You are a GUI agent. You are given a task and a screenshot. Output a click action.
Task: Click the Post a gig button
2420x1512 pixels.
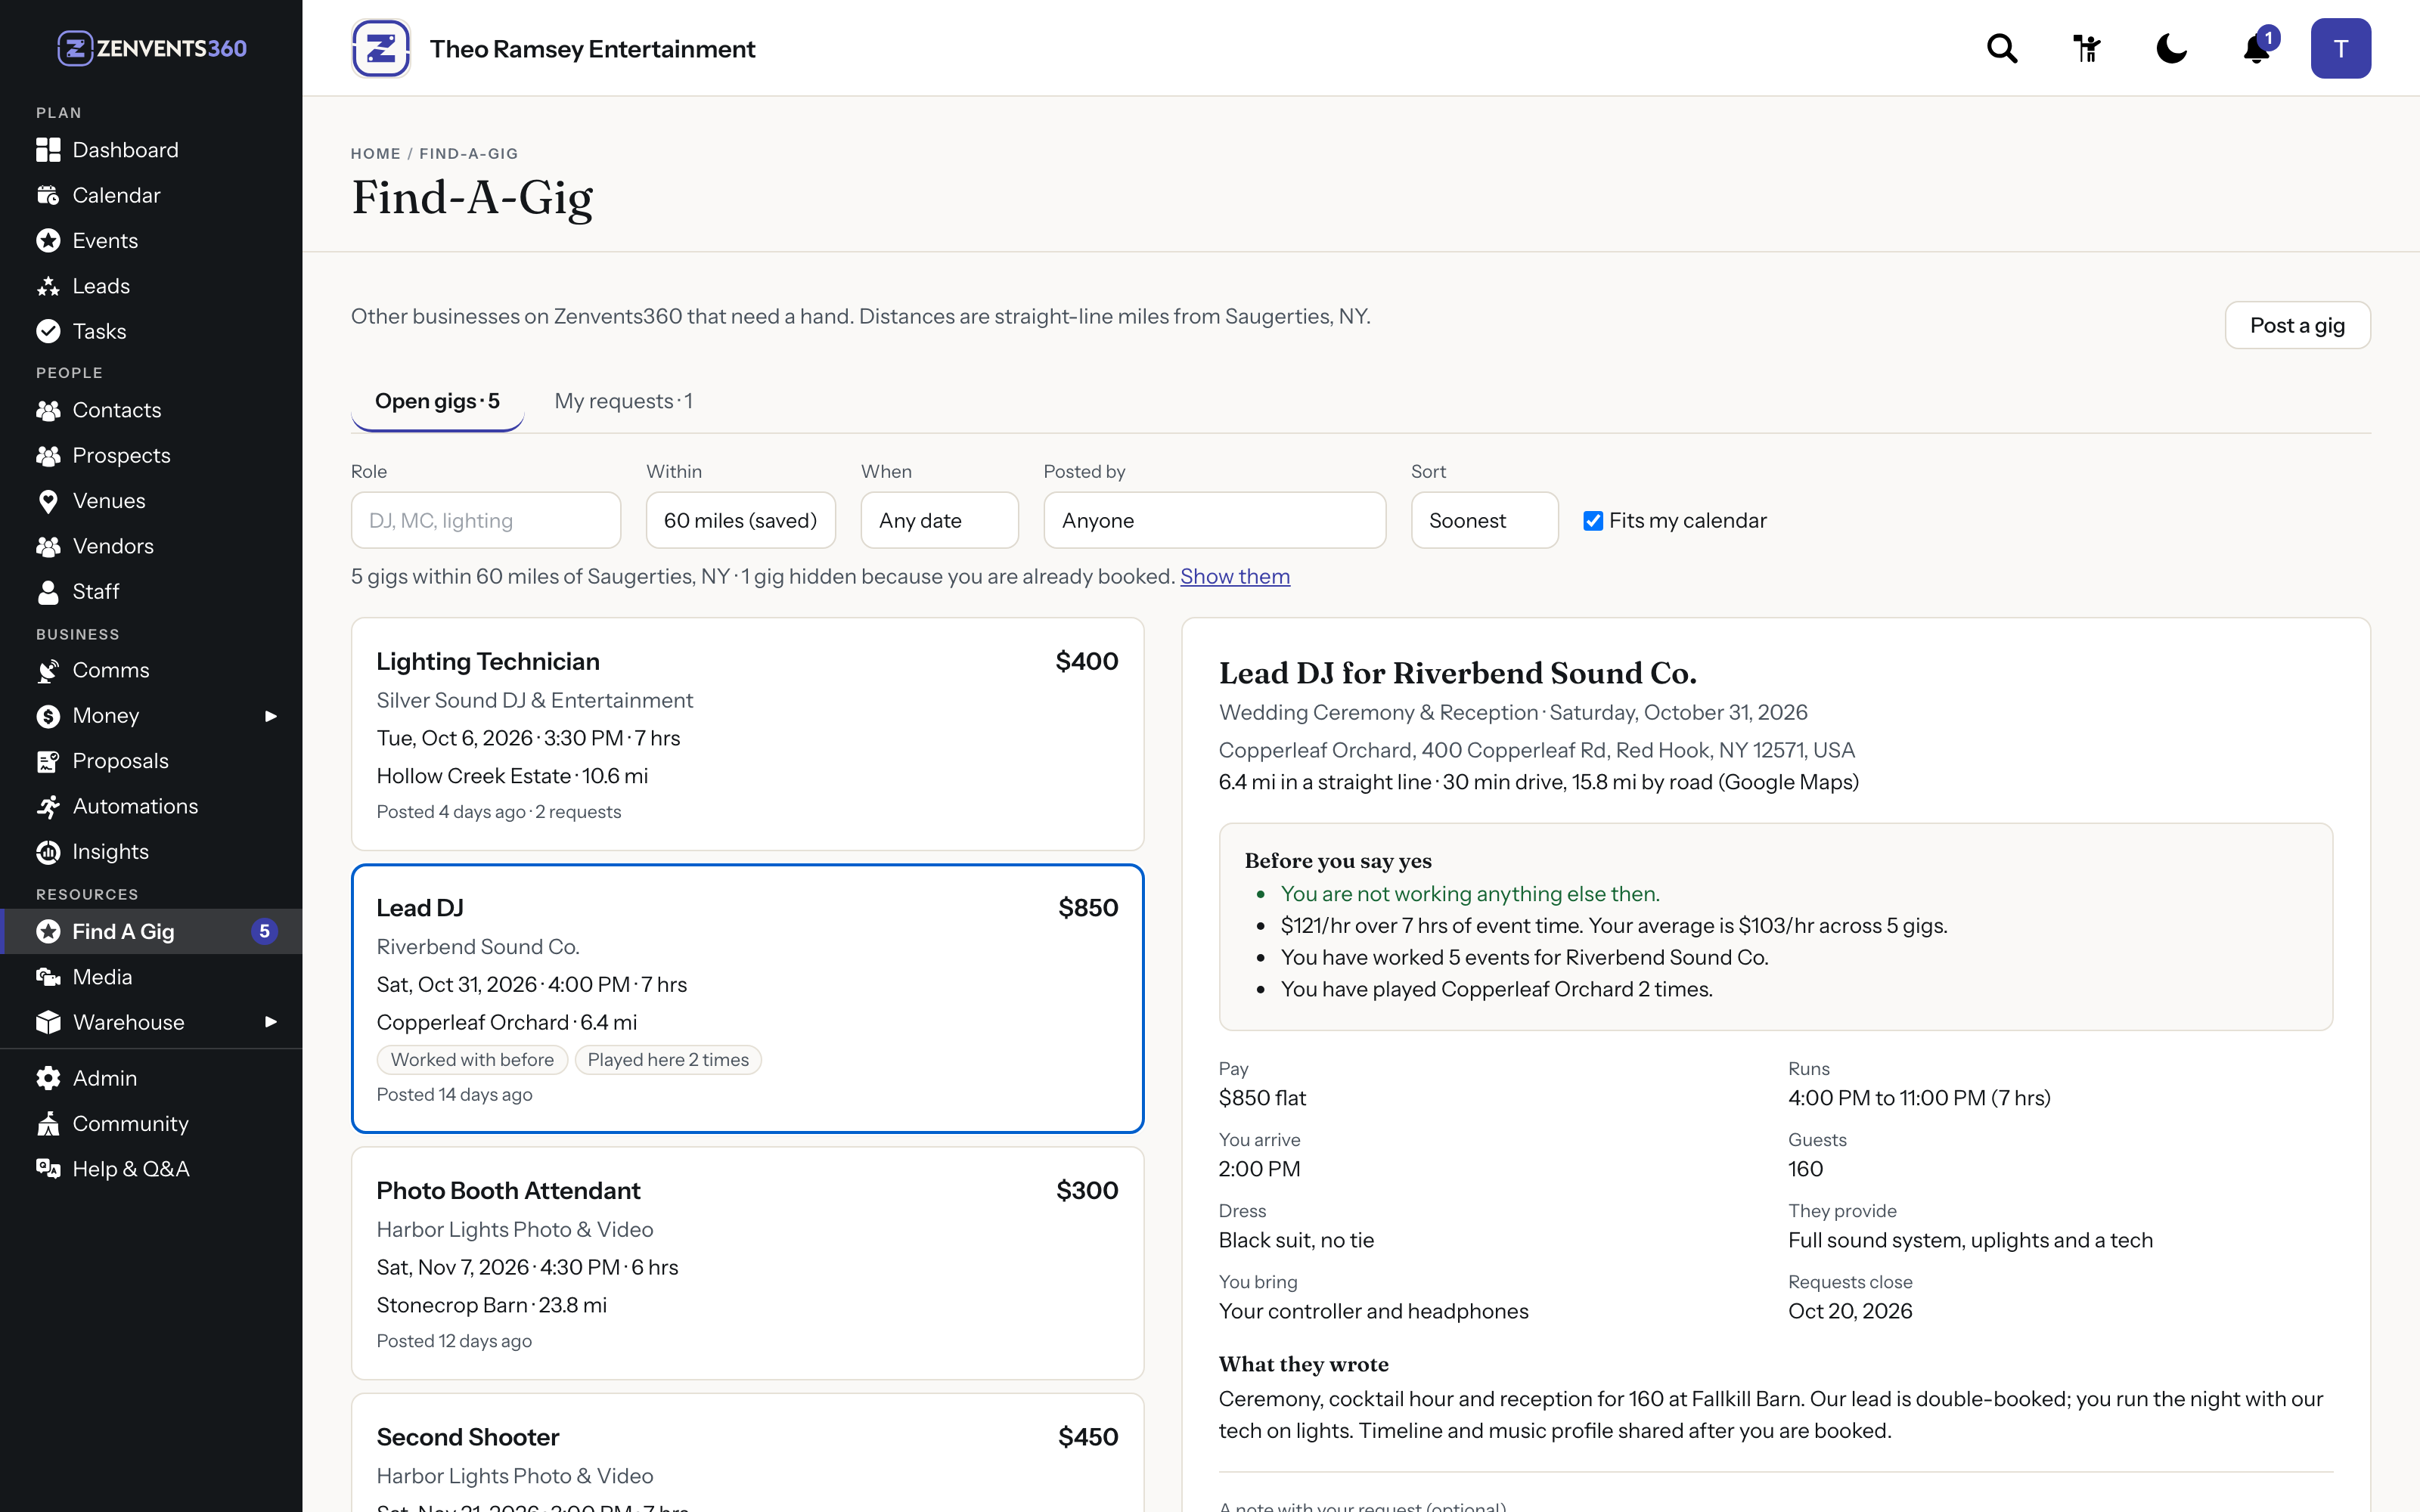point(2297,325)
